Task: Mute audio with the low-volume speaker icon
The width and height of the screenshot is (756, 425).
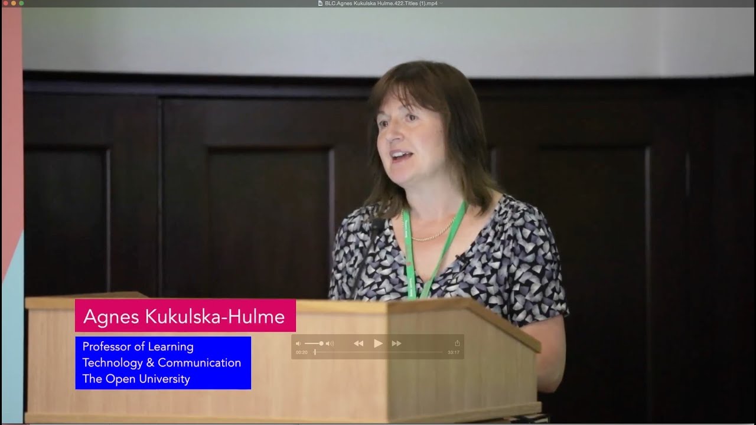Action: (298, 344)
